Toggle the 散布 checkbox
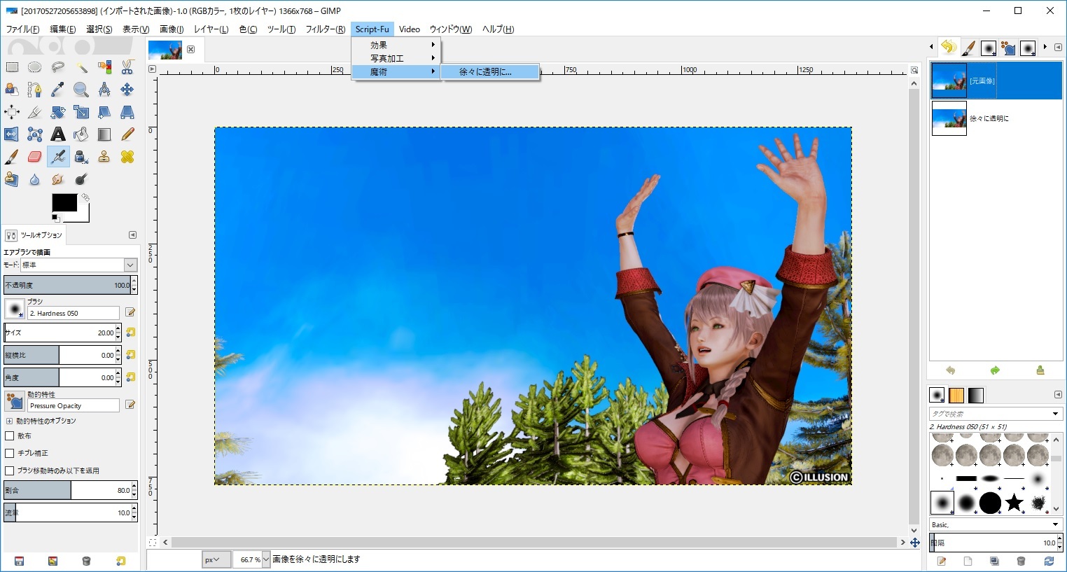Image resolution: width=1067 pixels, height=572 pixels. point(10,435)
